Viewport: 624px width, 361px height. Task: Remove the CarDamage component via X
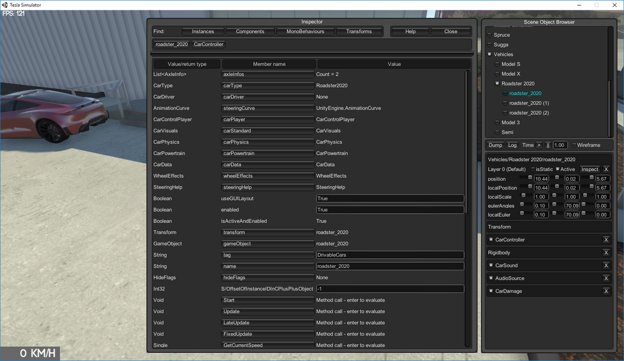[x=606, y=291]
